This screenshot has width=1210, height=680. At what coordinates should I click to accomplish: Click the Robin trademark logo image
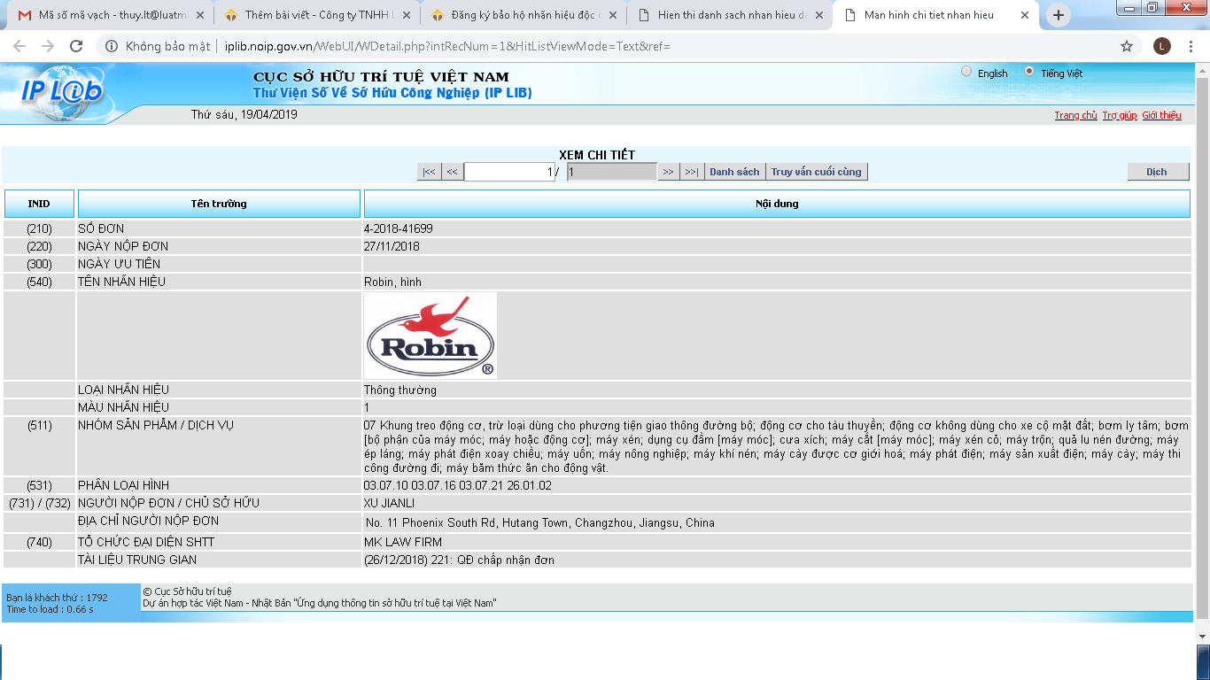pos(430,336)
